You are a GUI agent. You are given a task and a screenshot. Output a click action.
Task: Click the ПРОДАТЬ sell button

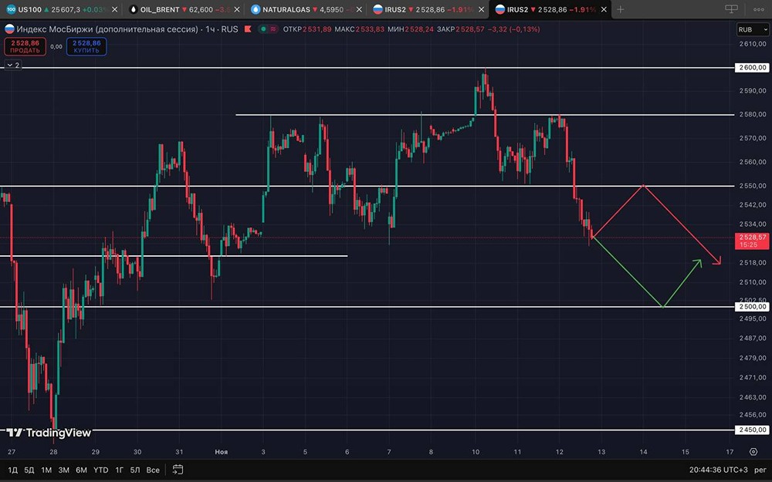coord(25,47)
